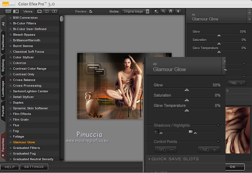This screenshot has width=252, height=173.
Task: Switch to side-by-side preview view
Action: (54, 11)
